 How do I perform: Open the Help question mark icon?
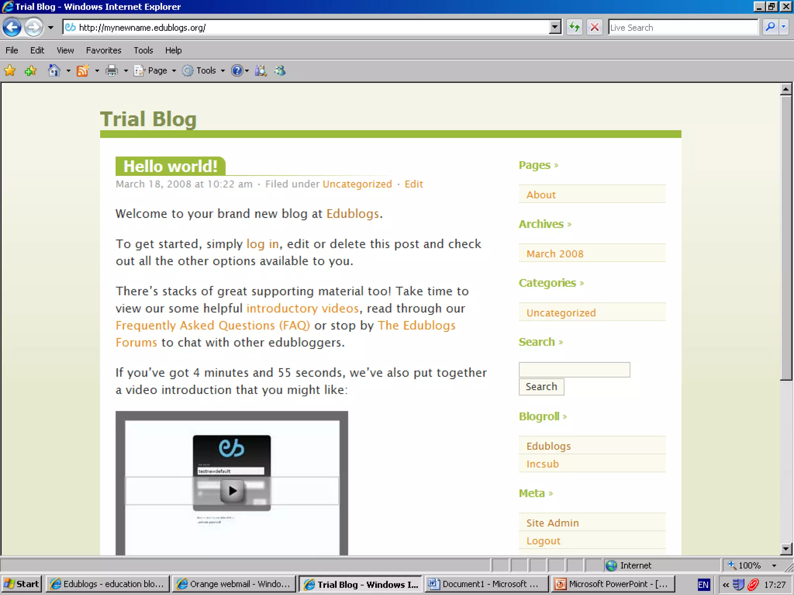[236, 71]
